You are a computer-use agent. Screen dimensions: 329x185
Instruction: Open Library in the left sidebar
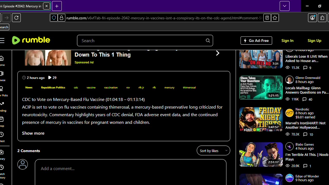point(2,155)
